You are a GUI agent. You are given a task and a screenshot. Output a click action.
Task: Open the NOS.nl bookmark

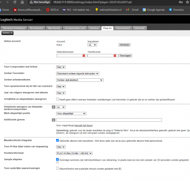52,10
